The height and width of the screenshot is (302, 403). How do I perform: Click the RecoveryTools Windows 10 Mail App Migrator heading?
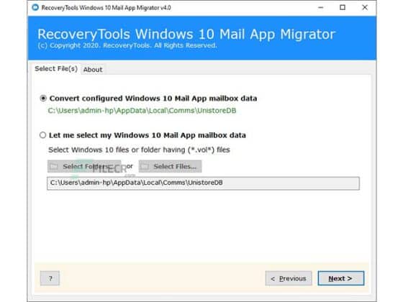(186, 35)
